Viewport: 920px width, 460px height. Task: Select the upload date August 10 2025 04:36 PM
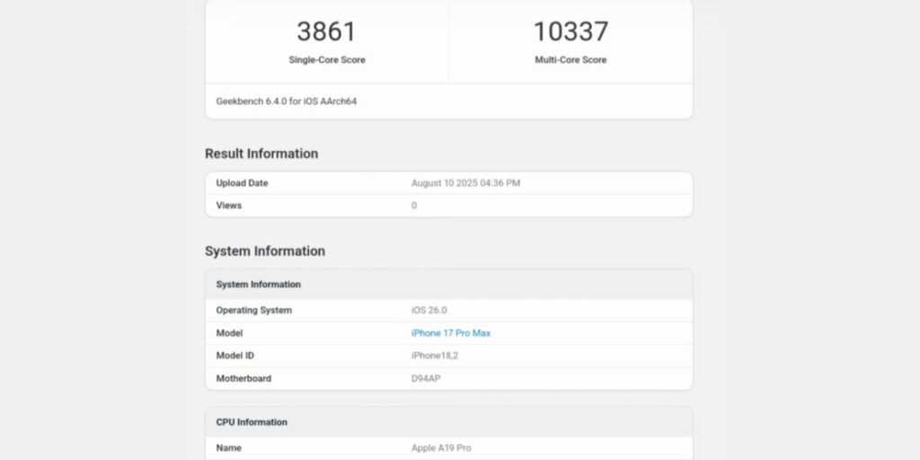(465, 183)
